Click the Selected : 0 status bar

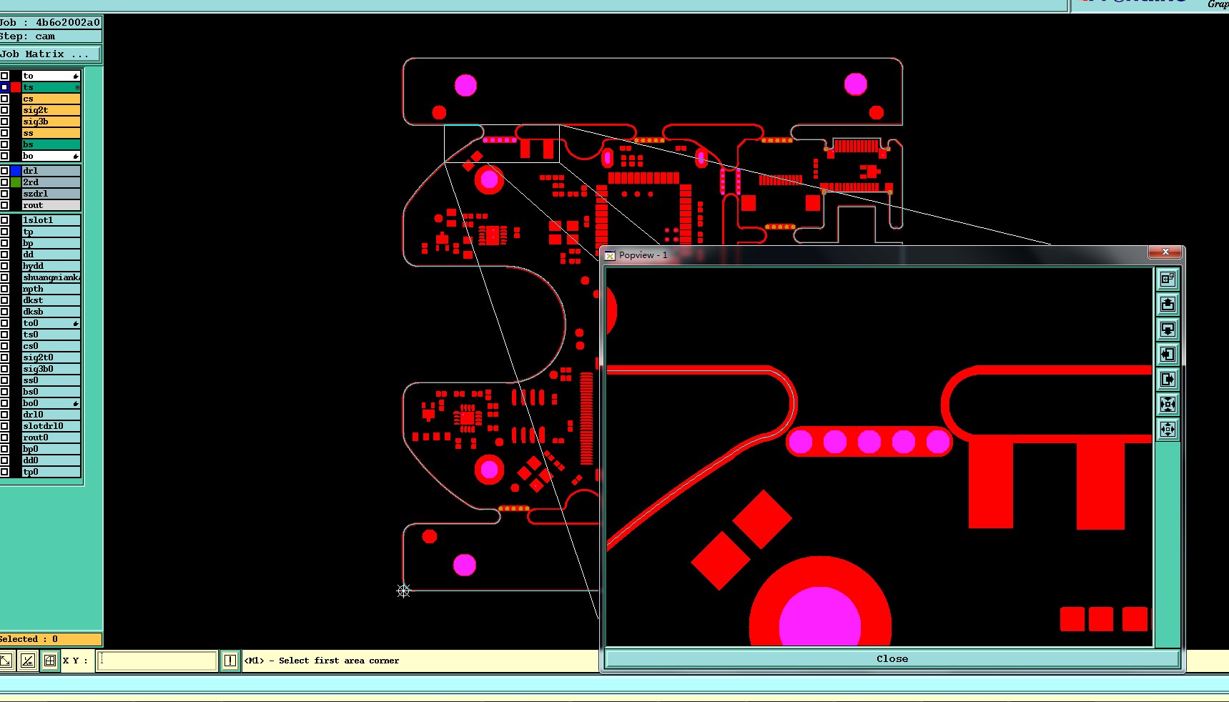(50, 639)
